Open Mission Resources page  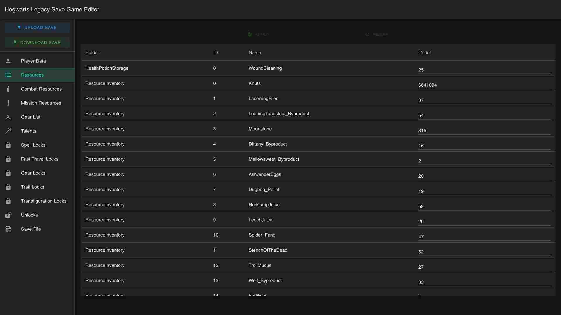tap(37, 103)
